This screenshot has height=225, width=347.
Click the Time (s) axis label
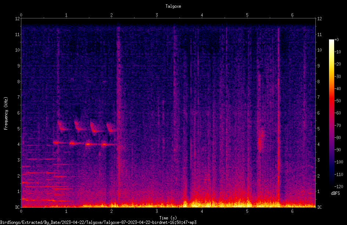168,218
